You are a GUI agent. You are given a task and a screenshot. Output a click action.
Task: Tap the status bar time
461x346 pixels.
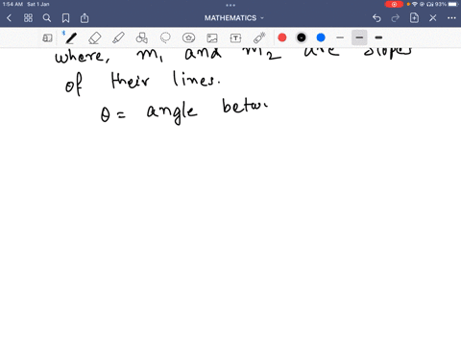coord(12,4)
